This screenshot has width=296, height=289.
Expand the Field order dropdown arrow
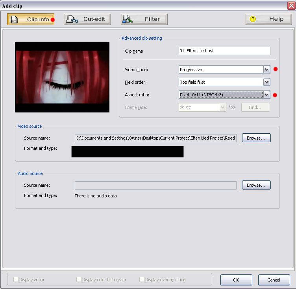click(266, 82)
